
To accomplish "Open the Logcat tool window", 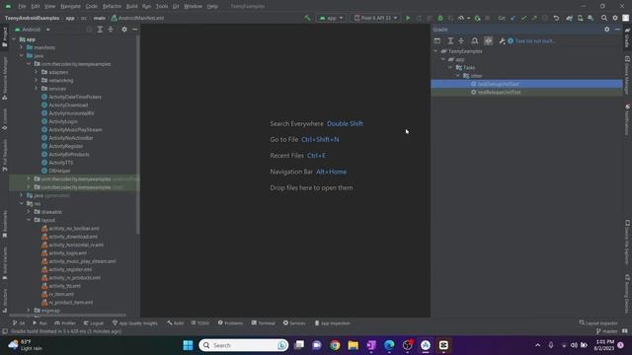I will coord(94,322).
